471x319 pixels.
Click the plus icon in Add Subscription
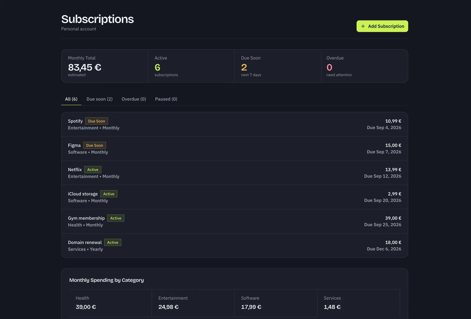click(363, 26)
